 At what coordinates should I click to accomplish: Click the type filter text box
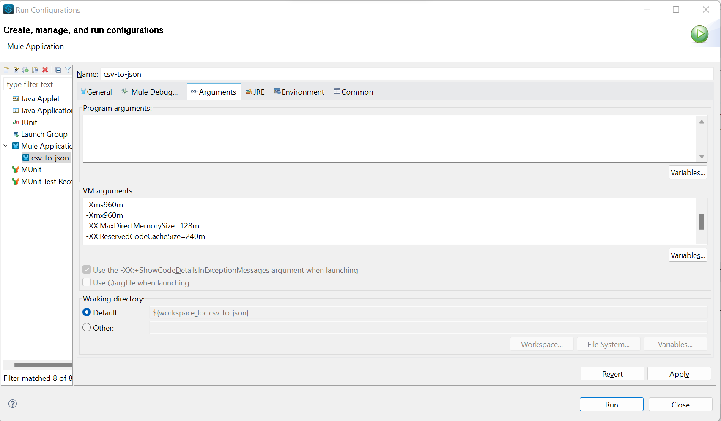coord(38,84)
